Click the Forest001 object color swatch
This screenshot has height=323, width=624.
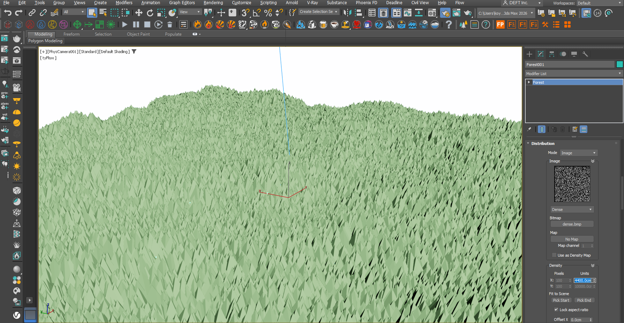coord(620,64)
